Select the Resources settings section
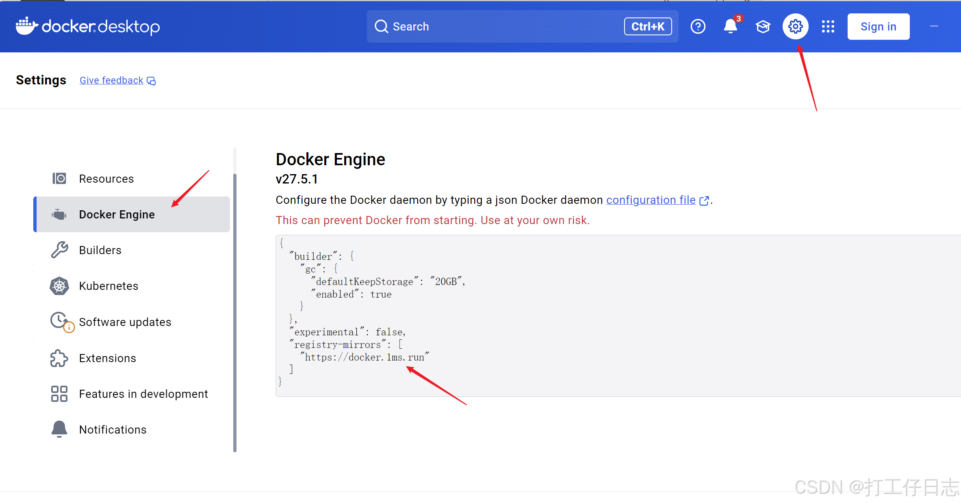 106,179
